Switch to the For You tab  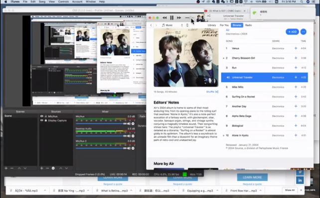coord(224,25)
